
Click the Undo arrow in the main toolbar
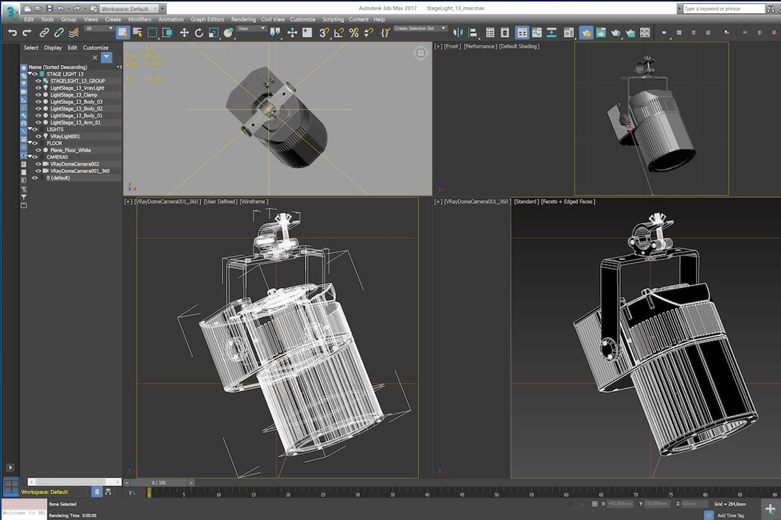[12, 32]
